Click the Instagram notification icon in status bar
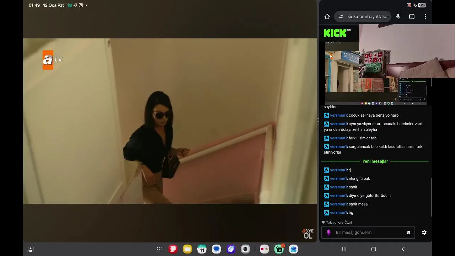 81,5
